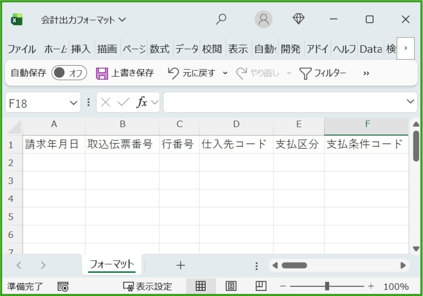Select Page Layout view icon
This screenshot has height=296, width=423.
[231, 286]
